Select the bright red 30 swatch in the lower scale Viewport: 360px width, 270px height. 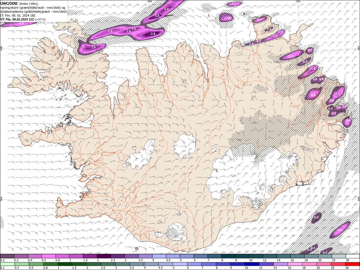[x=353, y=264]
